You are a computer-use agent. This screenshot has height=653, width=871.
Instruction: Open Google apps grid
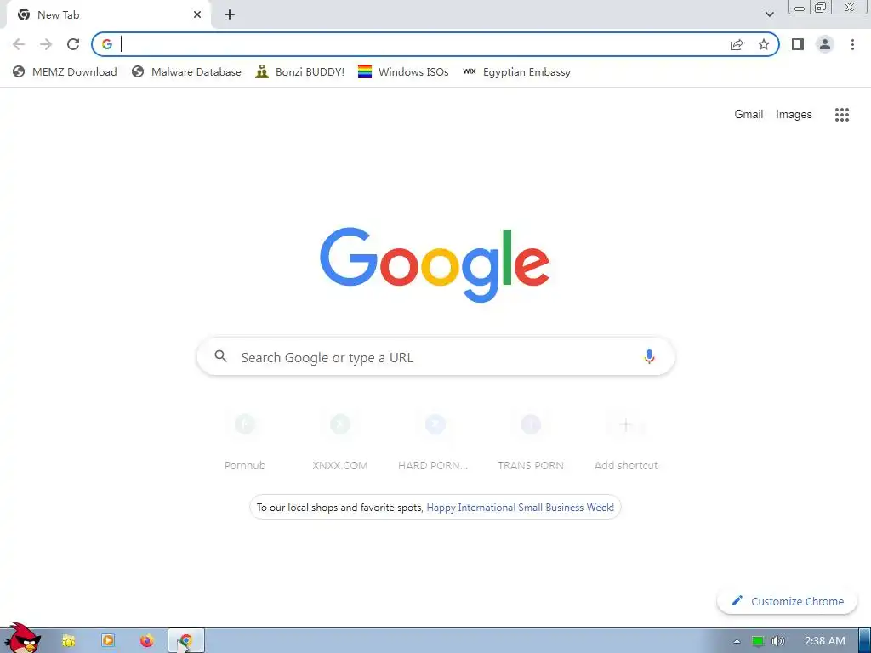coord(841,115)
